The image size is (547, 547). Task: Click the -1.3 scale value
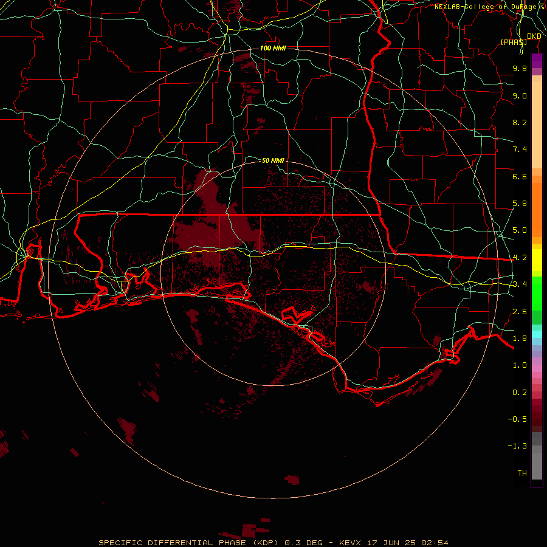pyautogui.click(x=517, y=446)
